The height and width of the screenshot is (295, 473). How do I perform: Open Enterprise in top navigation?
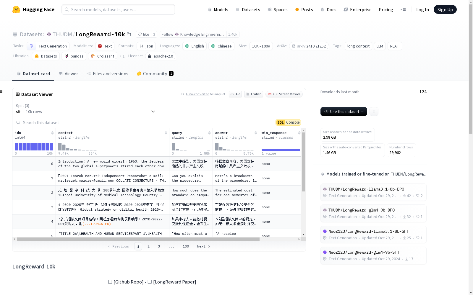(x=357, y=9)
